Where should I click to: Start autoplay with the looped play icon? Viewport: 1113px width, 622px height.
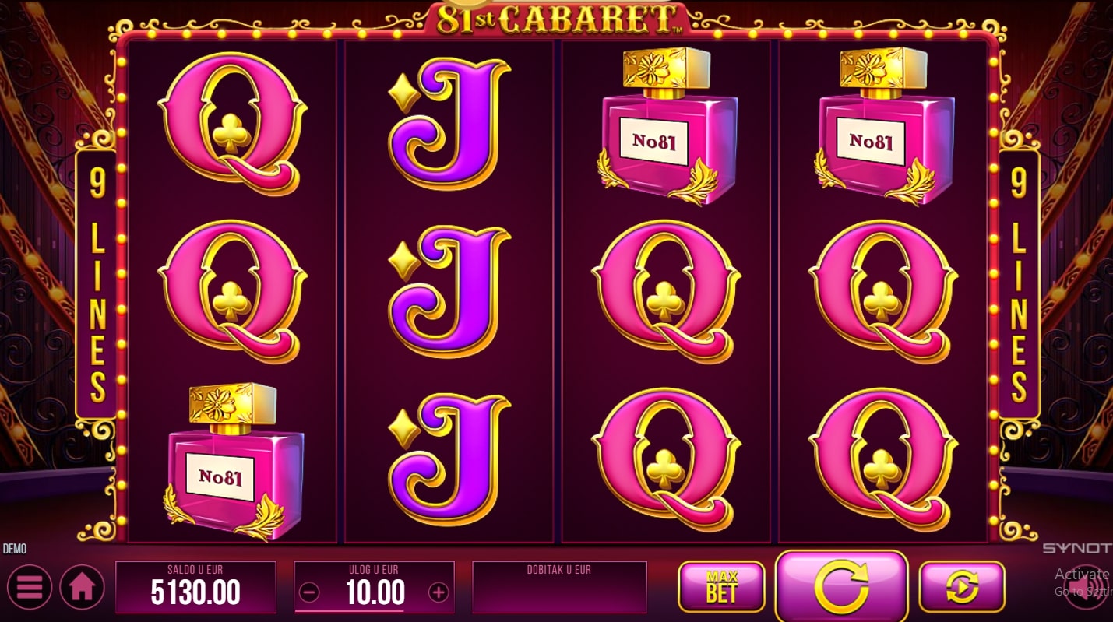tap(962, 586)
